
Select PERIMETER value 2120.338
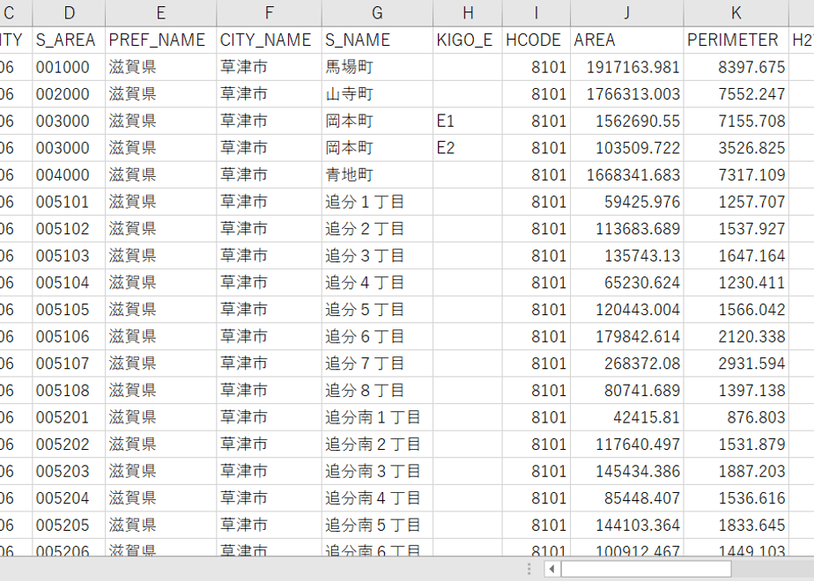(x=736, y=336)
